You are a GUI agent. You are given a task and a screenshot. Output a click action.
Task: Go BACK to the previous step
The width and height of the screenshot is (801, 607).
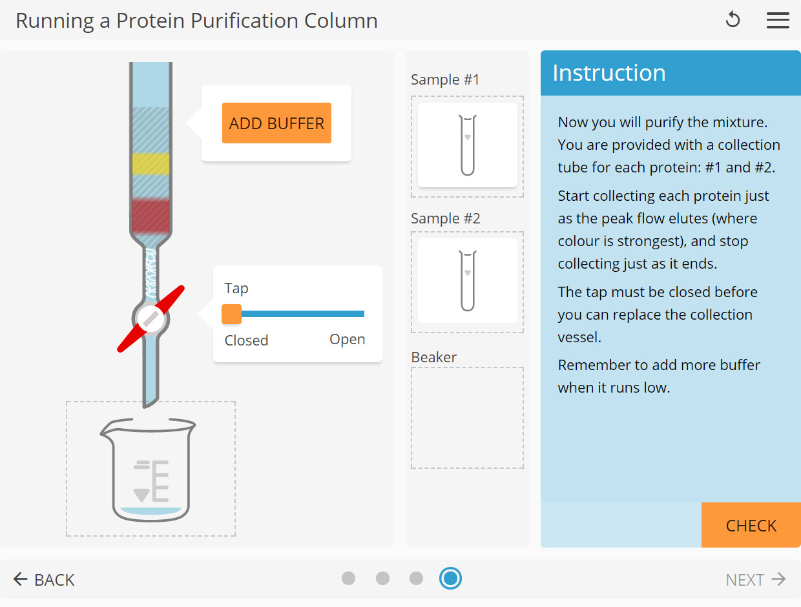[x=44, y=579]
